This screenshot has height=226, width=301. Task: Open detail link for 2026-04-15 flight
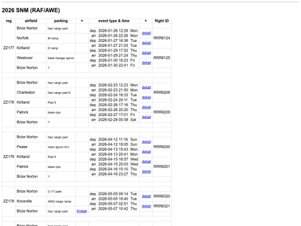pyautogui.click(x=146, y=162)
